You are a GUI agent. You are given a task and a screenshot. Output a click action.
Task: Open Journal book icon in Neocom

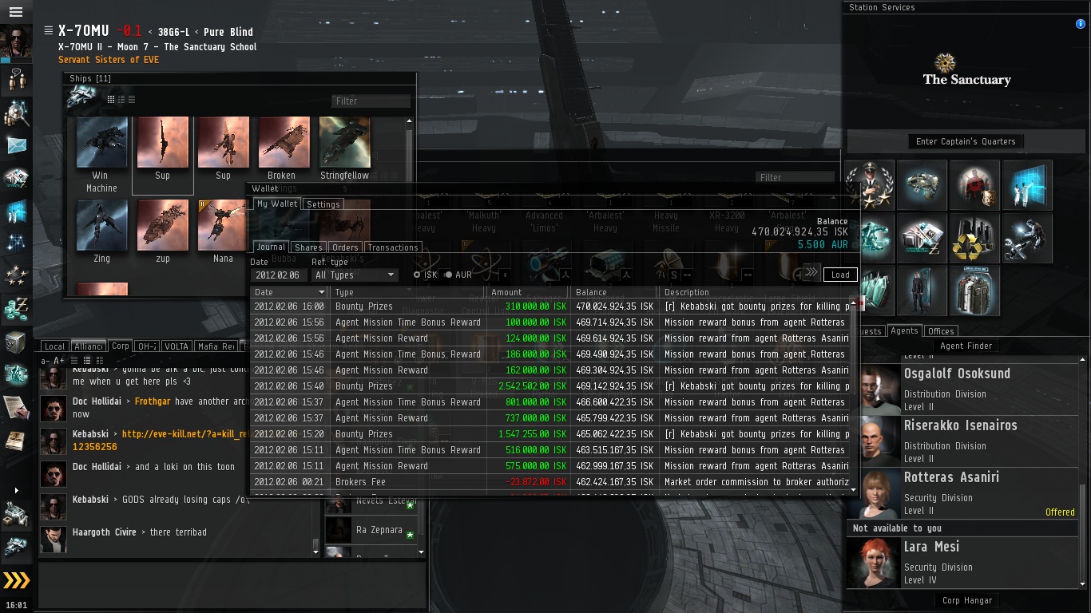pyautogui.click(x=16, y=440)
